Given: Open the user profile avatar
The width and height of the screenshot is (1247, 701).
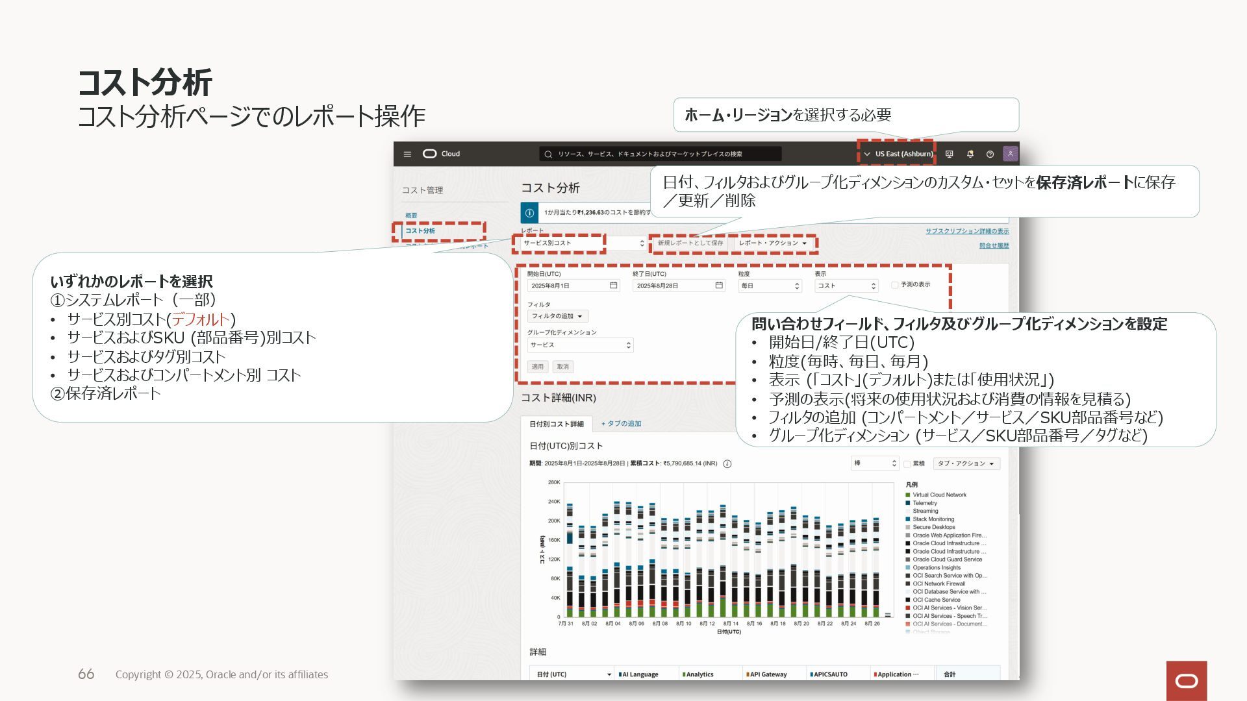Looking at the screenshot, I should (x=1010, y=154).
